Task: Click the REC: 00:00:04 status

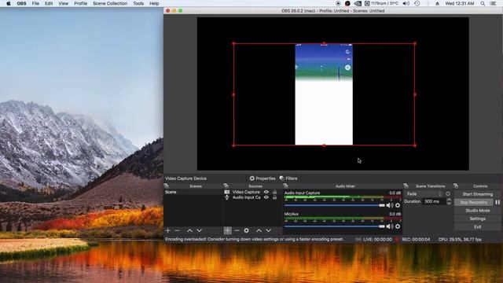Action: pyautogui.click(x=416, y=239)
